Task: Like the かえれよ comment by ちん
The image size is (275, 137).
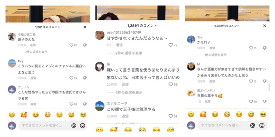Action: tap(251, 48)
